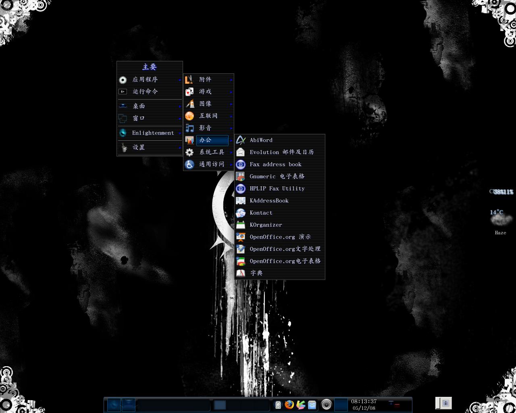Screen dimensions: 516x413
Task: Open HPLIP Fax Utility
Action: pyautogui.click(x=280, y=188)
